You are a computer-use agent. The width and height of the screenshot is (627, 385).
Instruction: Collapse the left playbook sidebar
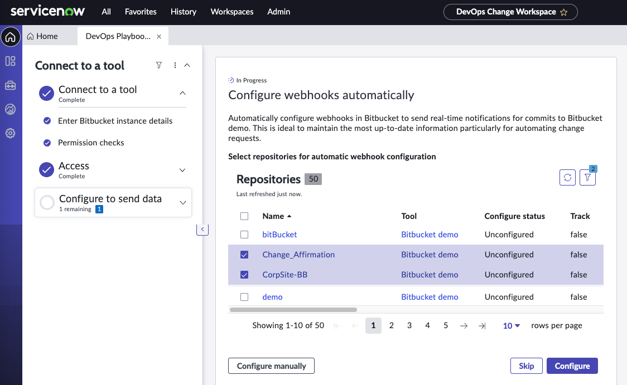tap(202, 229)
